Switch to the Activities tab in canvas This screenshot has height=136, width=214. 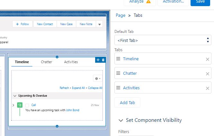71,62
